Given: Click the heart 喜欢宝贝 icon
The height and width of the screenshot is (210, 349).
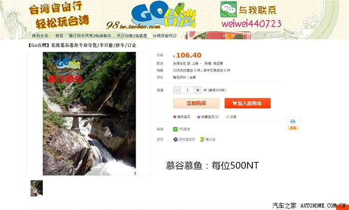Looking at the screenshot, I should pos(174,117).
